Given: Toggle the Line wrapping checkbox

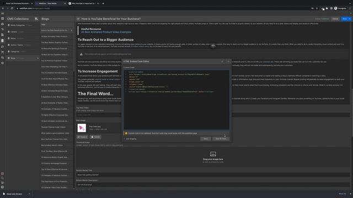Looking at the screenshot, I should pos(124,139).
